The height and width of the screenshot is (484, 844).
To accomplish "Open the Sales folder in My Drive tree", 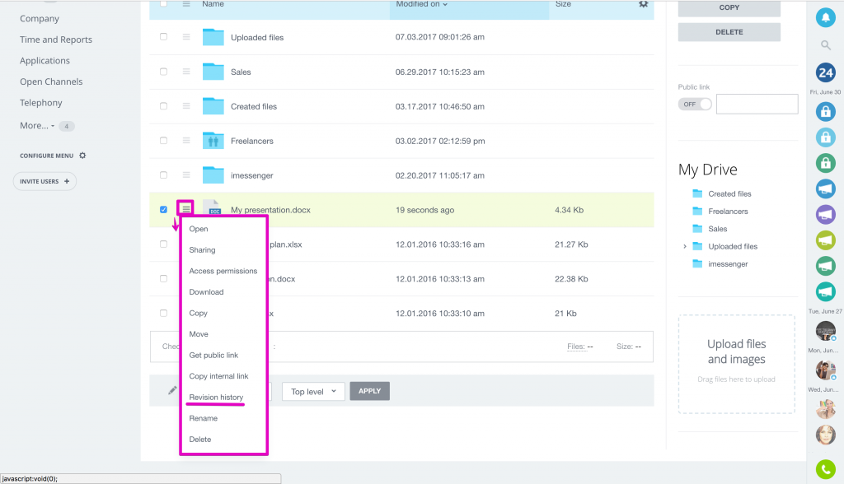I will (x=718, y=229).
